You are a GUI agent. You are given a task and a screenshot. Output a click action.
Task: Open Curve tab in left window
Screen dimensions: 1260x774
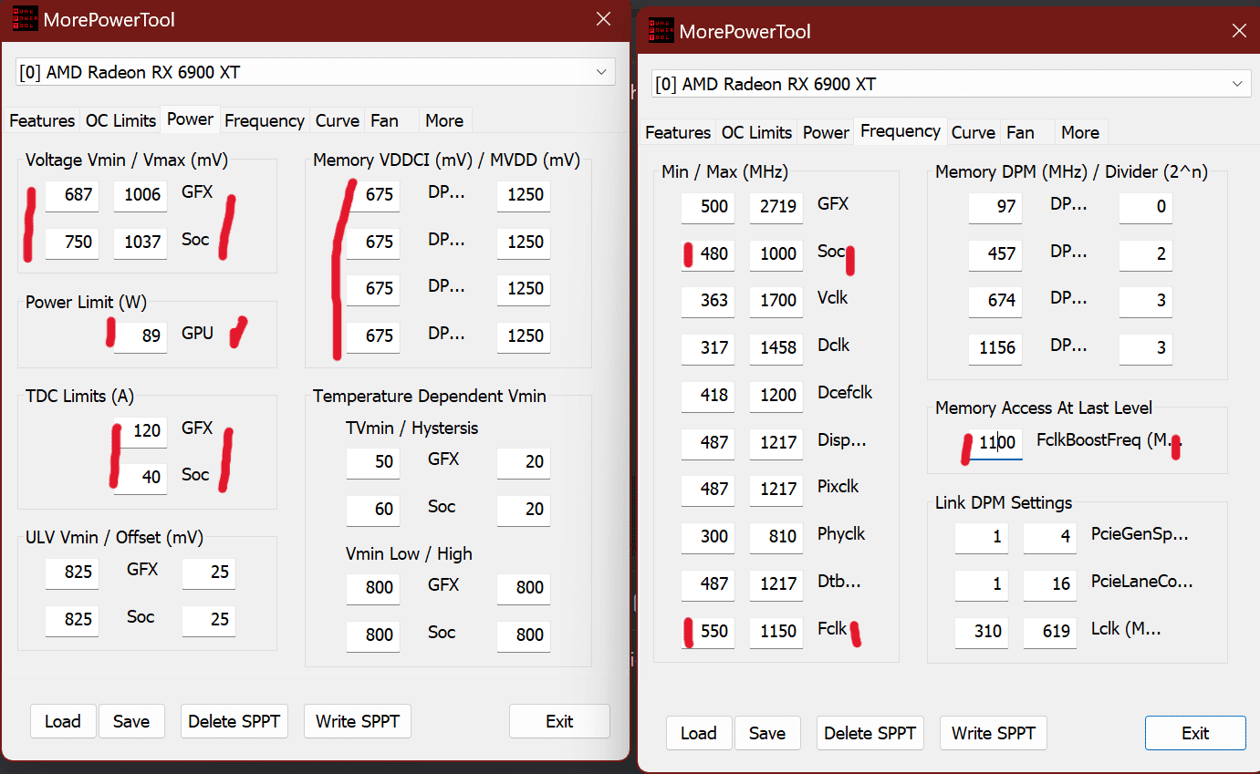click(x=338, y=120)
